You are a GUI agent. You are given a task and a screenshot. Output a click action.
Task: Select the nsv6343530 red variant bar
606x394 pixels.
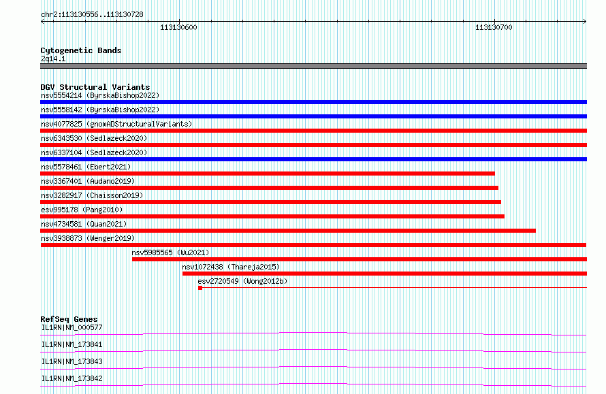click(313, 145)
